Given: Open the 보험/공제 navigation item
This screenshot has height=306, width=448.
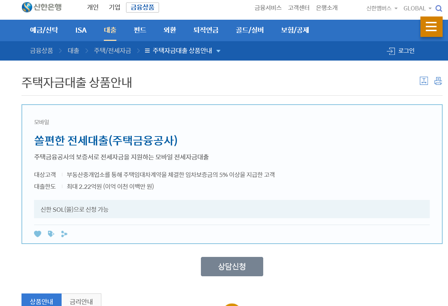Looking at the screenshot, I should [x=295, y=30].
